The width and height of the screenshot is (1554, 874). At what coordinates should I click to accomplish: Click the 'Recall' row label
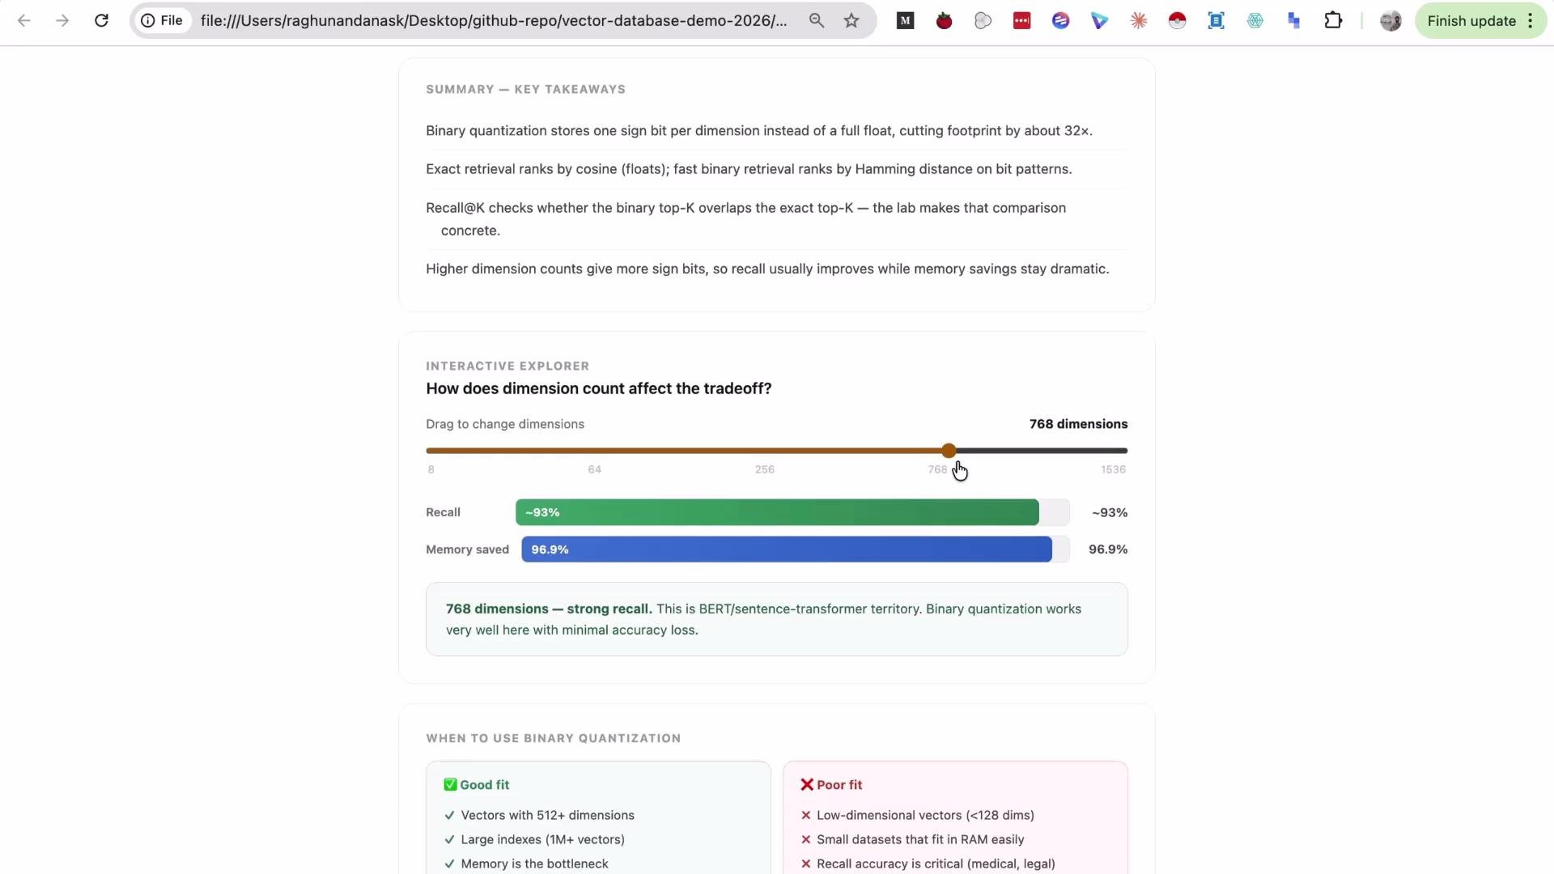click(443, 512)
